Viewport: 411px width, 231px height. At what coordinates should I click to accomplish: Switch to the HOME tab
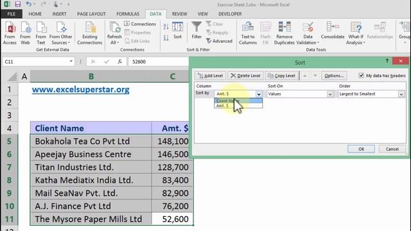[35, 14]
